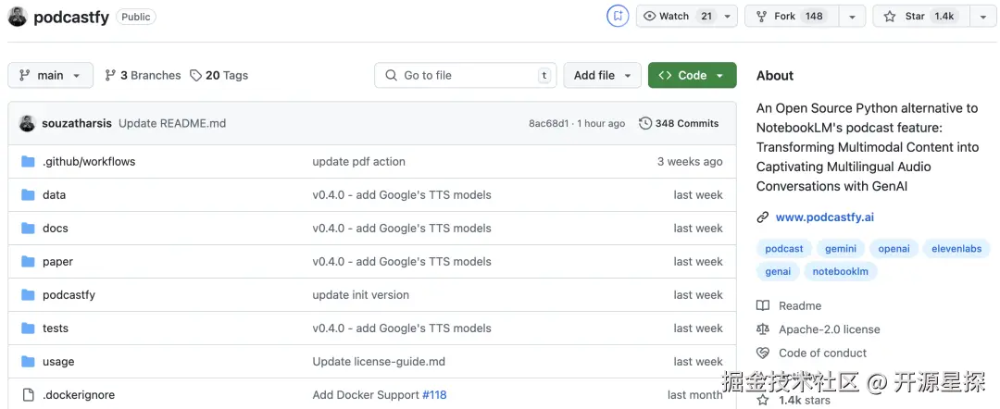Image resolution: width=1000 pixels, height=409 pixels.
Task: Open the commit history clock icon
Action: point(645,123)
